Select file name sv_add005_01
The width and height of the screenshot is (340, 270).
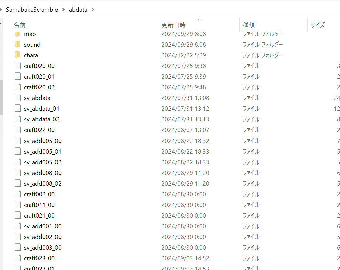[x=43, y=152]
